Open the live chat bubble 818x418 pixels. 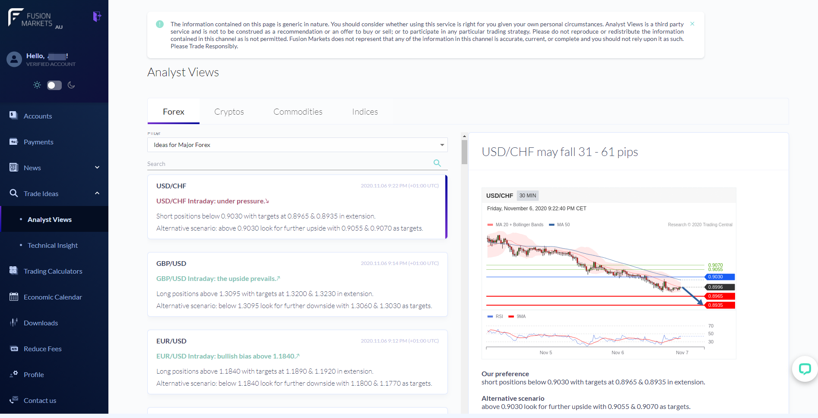point(805,369)
